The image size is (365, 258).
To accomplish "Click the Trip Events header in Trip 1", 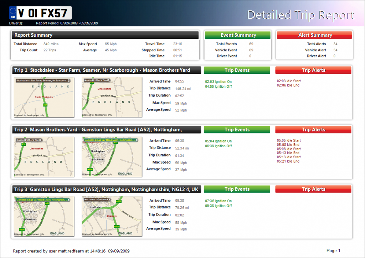I will pos(237,70).
